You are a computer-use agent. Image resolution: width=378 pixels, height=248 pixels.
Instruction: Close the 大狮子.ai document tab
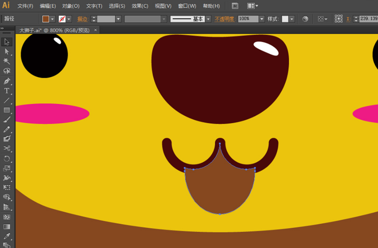[x=96, y=30]
